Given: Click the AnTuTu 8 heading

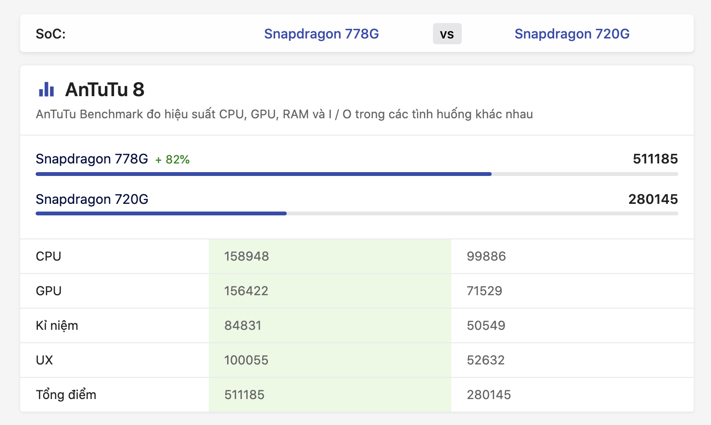Looking at the screenshot, I should click(104, 89).
